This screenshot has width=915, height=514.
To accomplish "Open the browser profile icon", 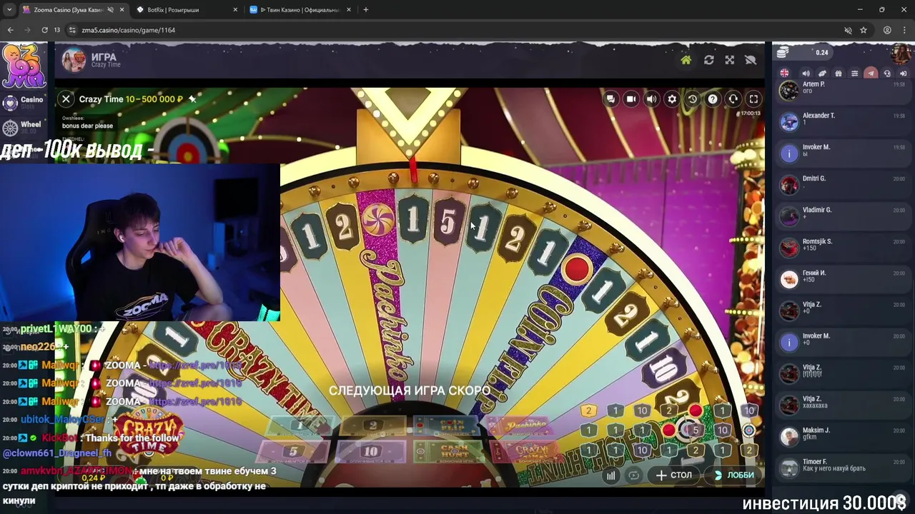I will pyautogui.click(x=887, y=30).
